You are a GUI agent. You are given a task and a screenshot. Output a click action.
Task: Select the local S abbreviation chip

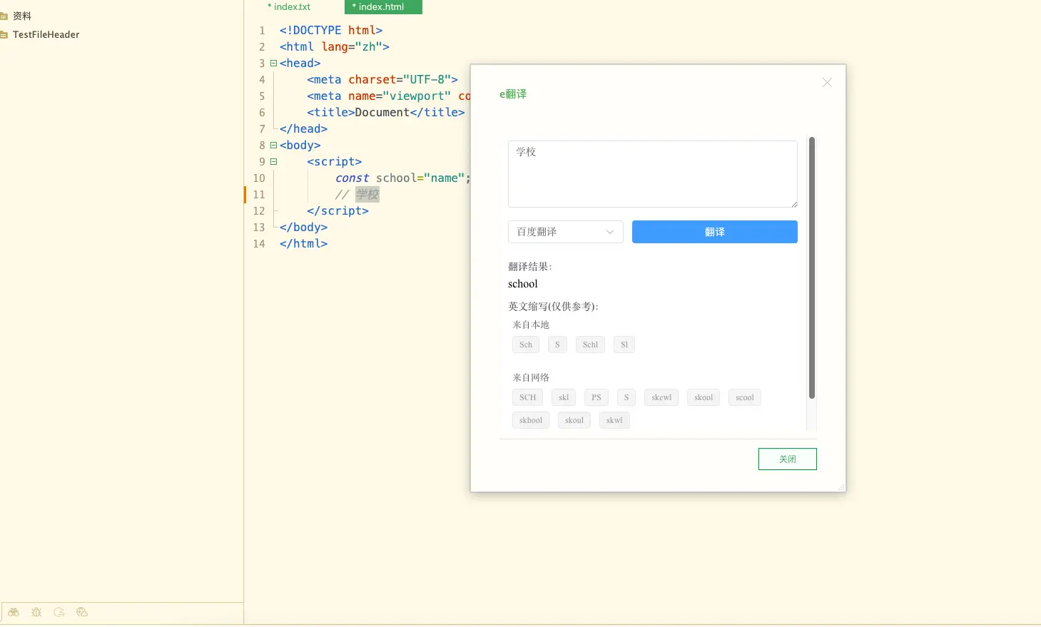pos(557,345)
